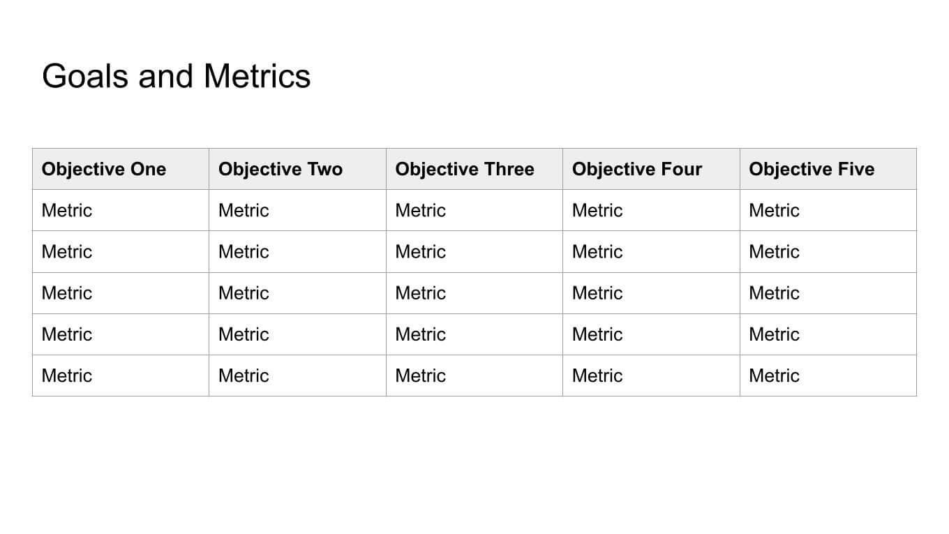Select last Metric cell under Objective Three
Image resolution: width=949 pixels, height=534 pixels.
[474, 376]
